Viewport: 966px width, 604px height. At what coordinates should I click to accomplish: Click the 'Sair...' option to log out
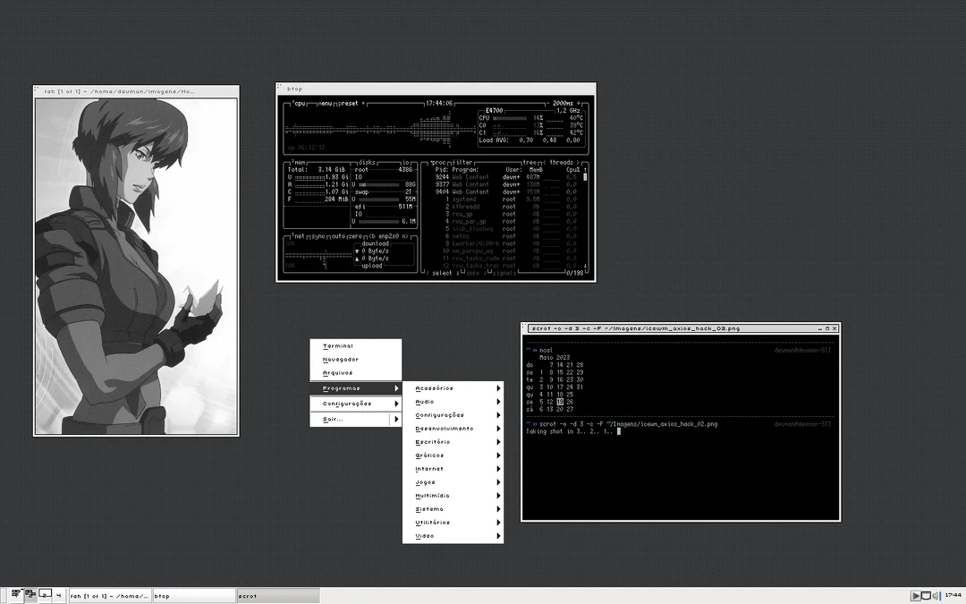click(x=331, y=419)
